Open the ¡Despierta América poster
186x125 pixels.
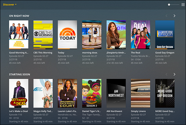[116, 35]
